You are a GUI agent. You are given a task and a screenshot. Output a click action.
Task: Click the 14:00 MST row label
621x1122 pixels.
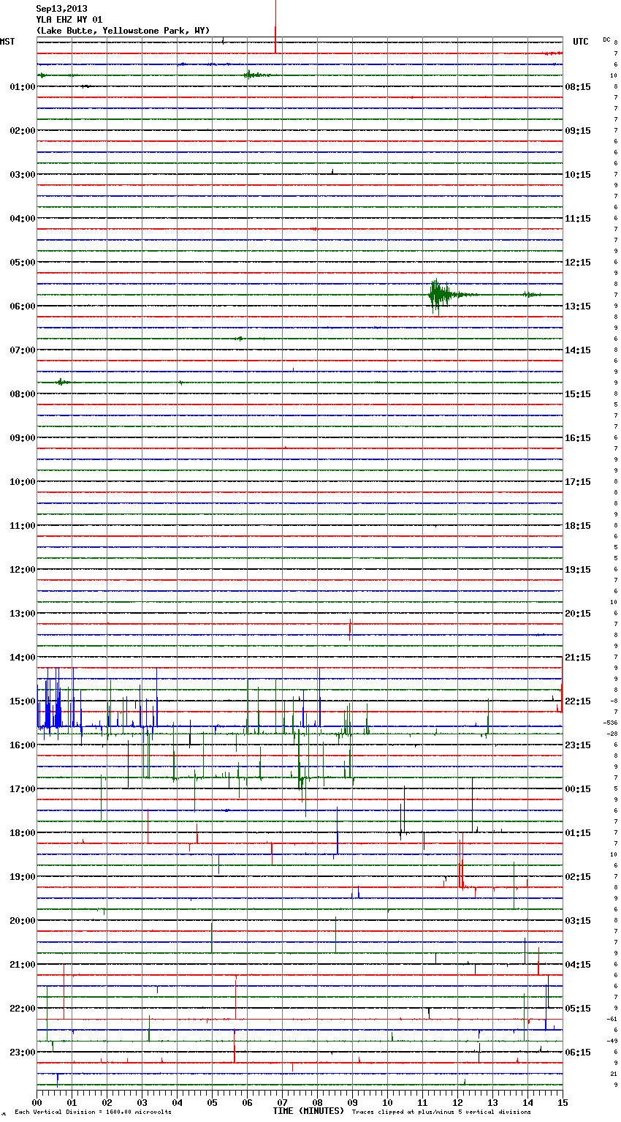point(23,658)
